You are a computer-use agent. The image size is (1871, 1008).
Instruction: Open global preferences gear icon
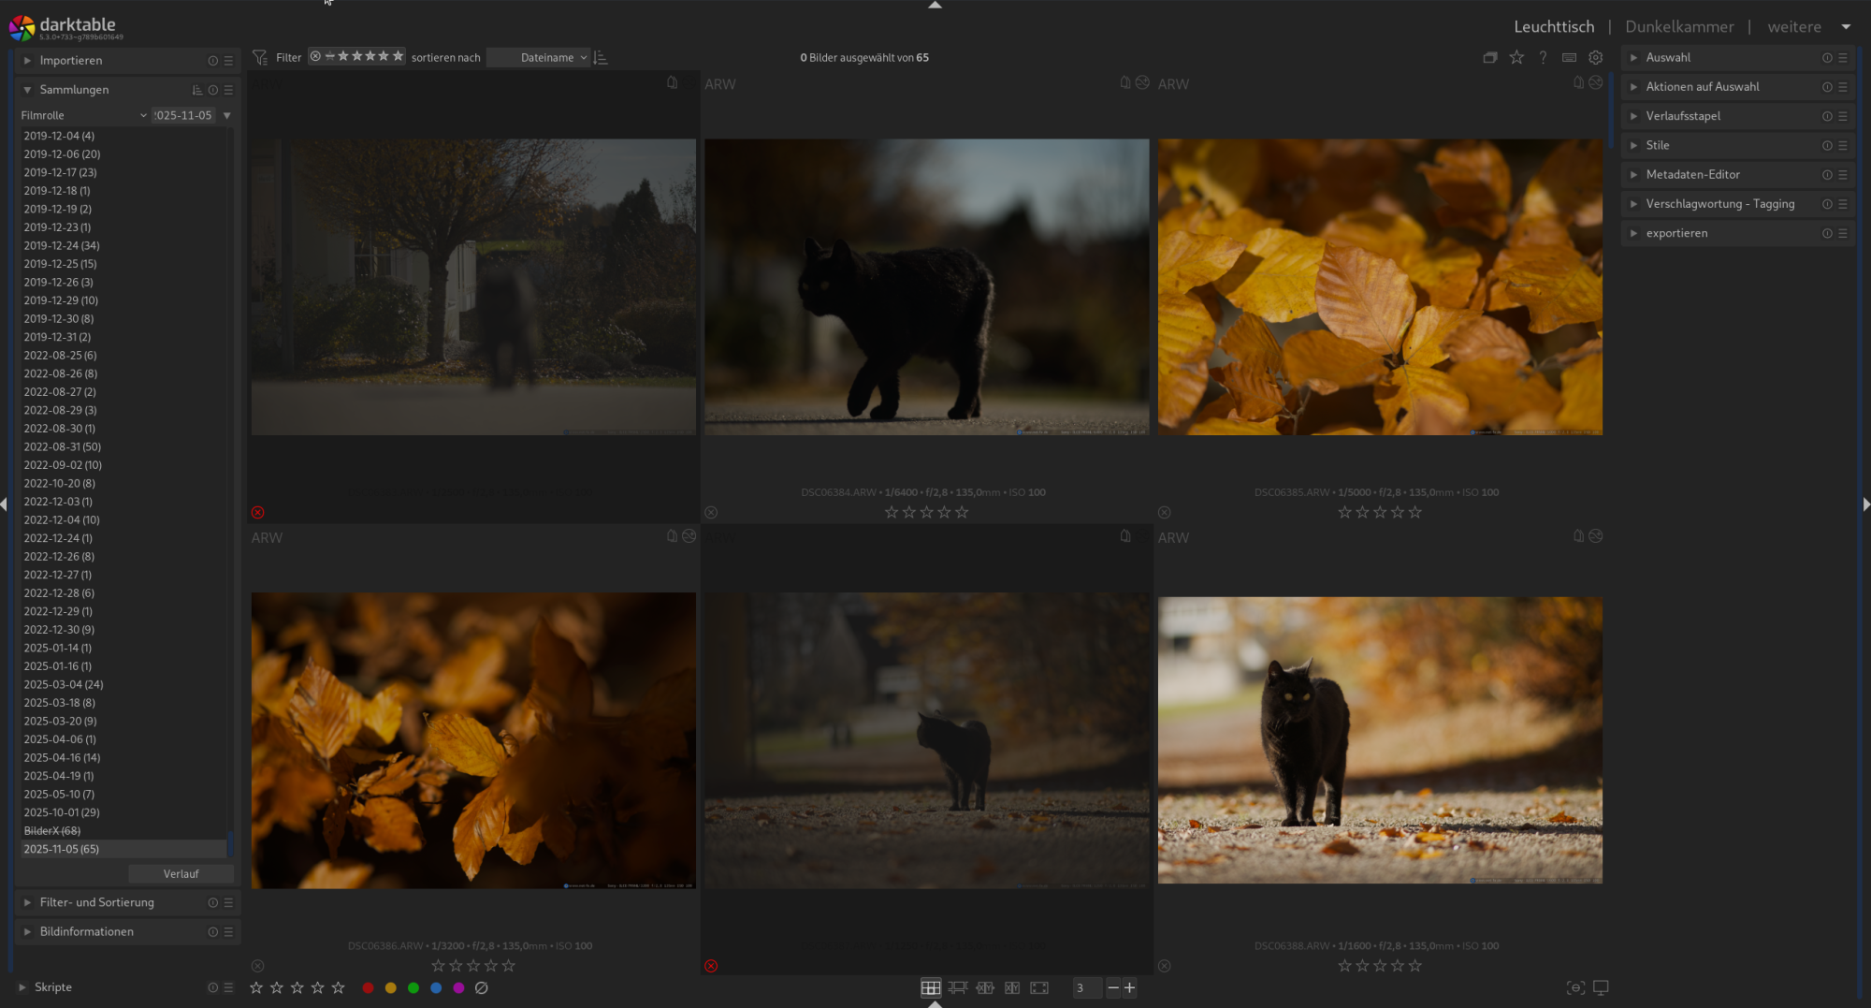click(x=1596, y=58)
